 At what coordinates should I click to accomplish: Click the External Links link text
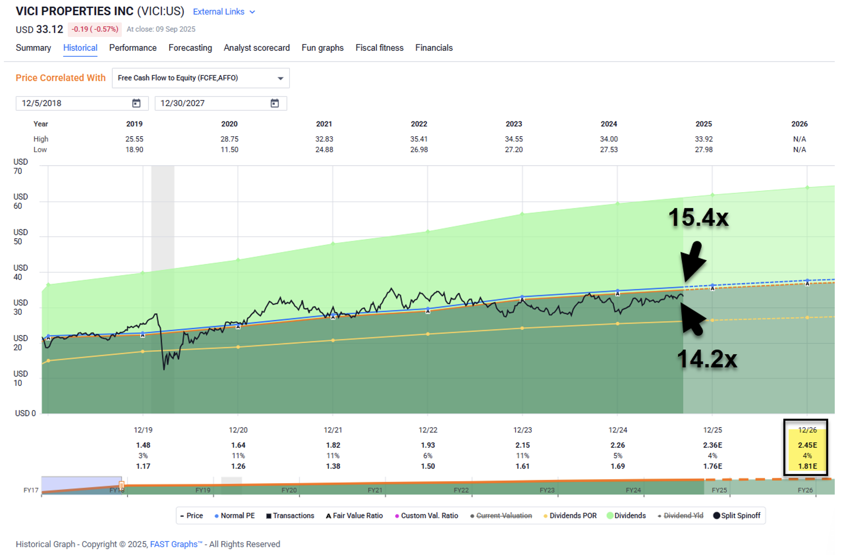point(219,12)
